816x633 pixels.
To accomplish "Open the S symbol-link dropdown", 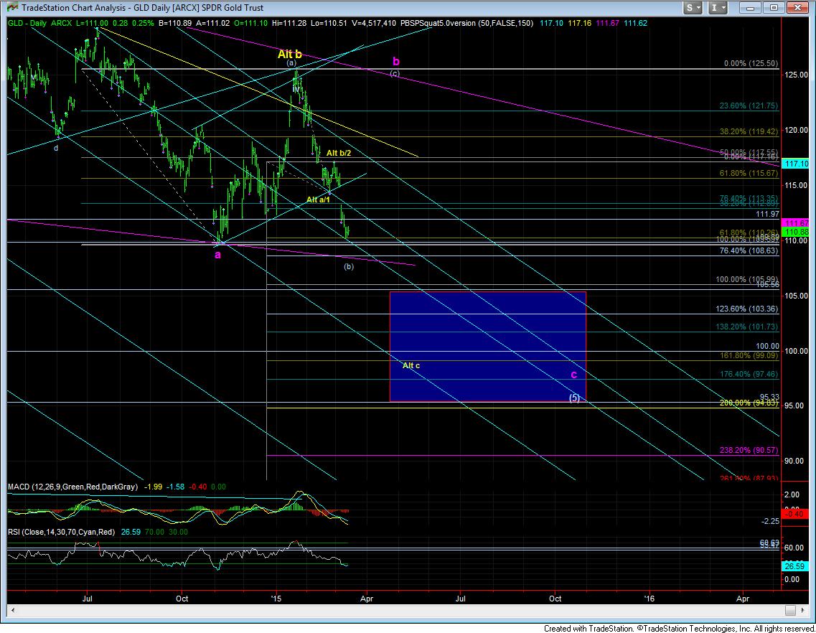I will coord(693,8).
